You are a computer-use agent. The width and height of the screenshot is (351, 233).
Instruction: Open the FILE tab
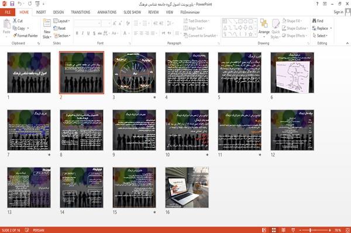pyautogui.click(x=8, y=12)
